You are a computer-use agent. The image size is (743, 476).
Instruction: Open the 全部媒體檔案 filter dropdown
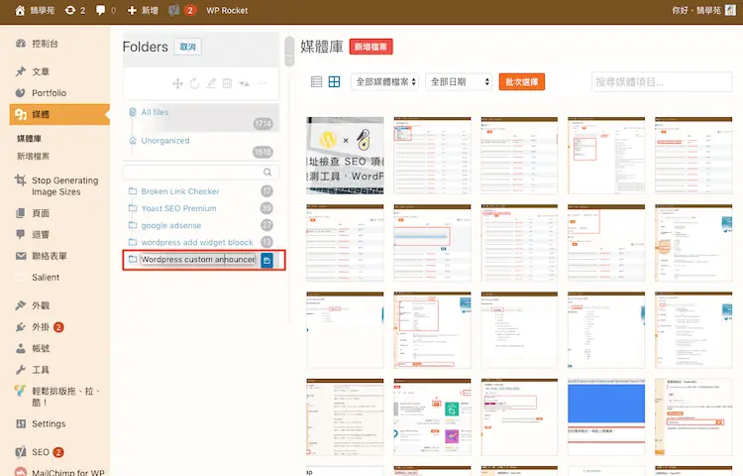point(384,81)
